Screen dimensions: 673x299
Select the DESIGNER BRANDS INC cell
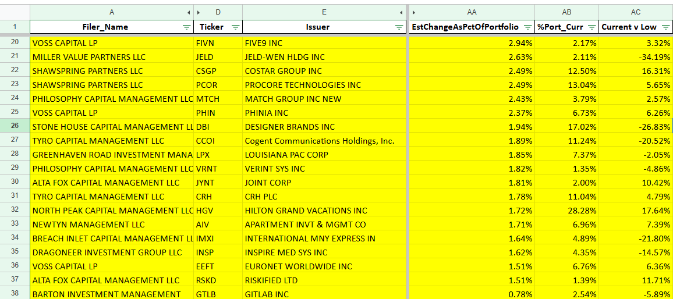point(324,127)
